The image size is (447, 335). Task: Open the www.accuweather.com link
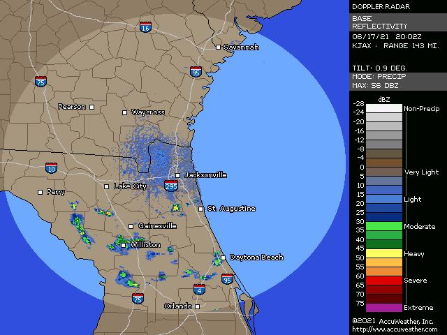coord(395,329)
